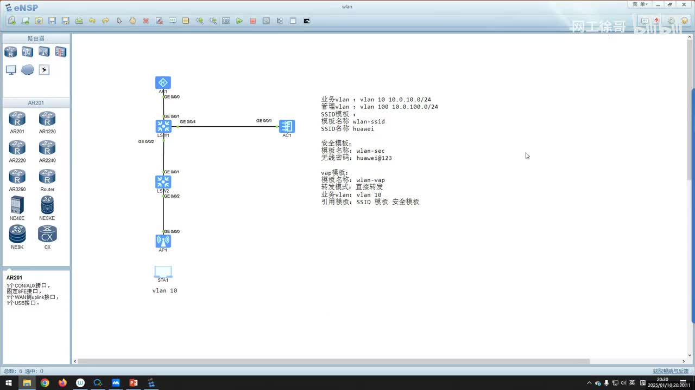
Task: Pick the CX router model
Action: pos(47,238)
